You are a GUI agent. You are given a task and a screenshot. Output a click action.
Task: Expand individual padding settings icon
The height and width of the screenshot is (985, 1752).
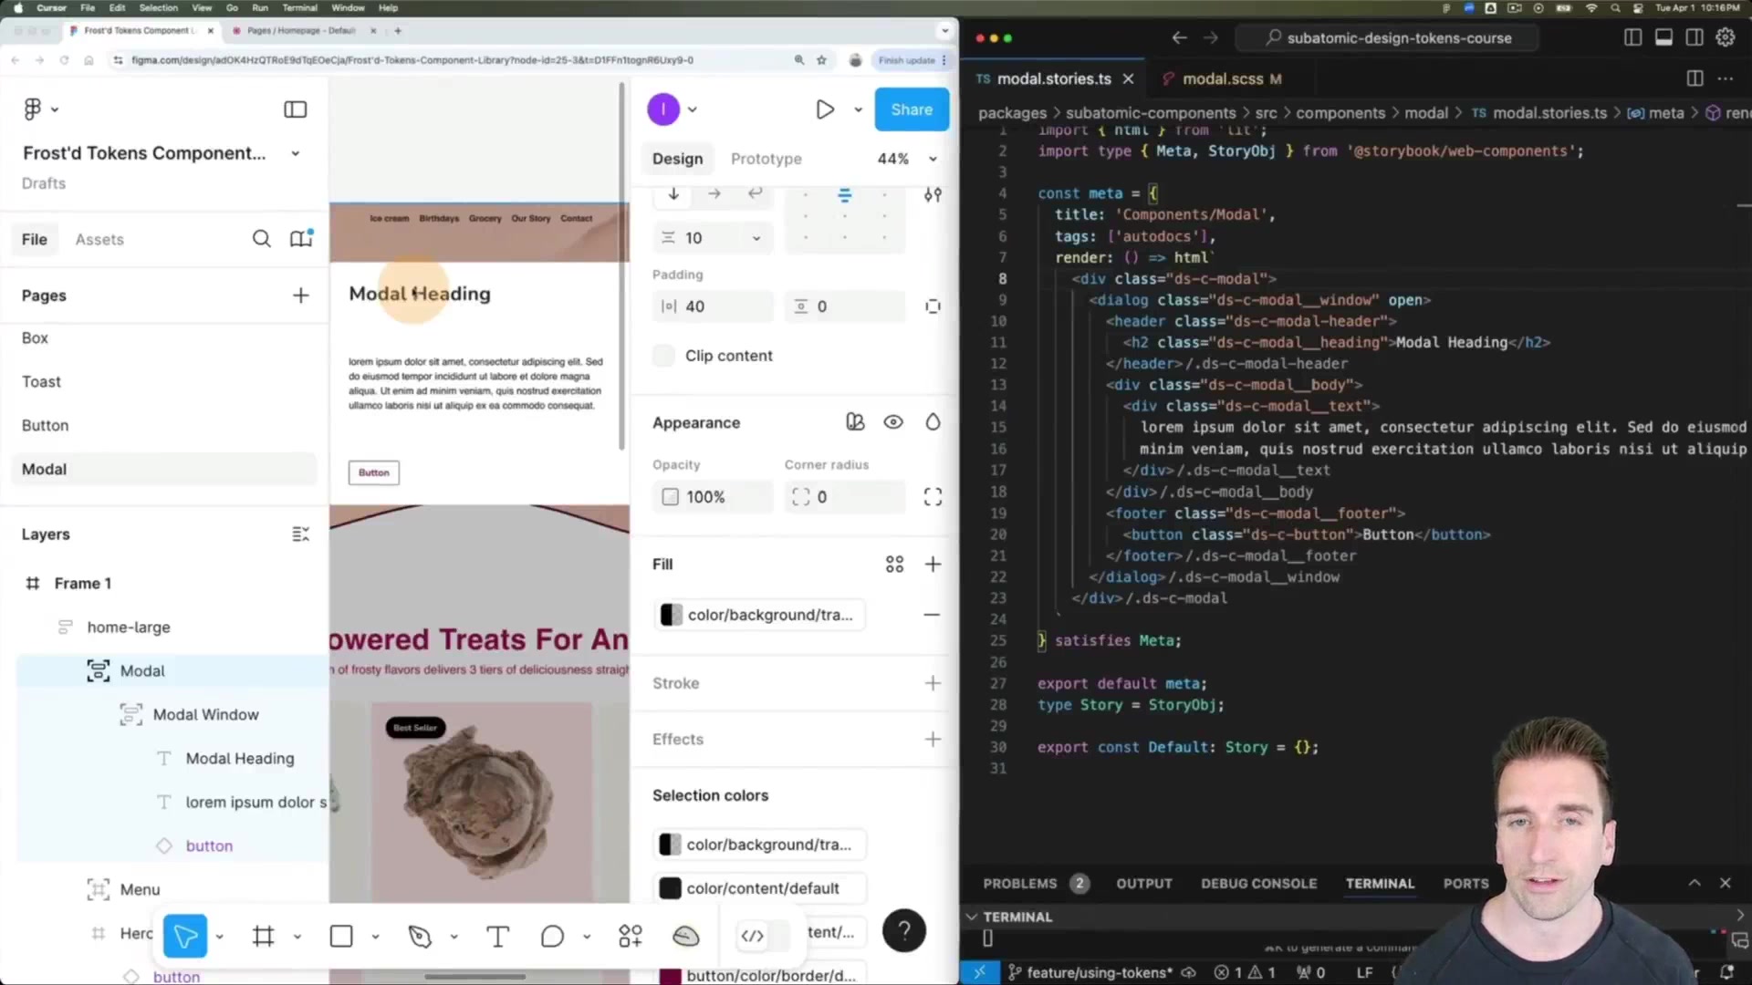tap(933, 306)
